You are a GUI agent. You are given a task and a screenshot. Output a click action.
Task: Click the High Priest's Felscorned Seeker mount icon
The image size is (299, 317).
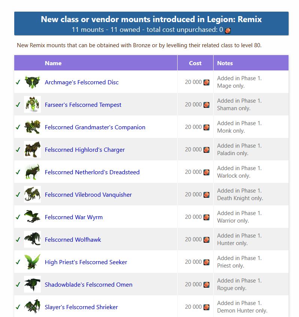click(32, 262)
